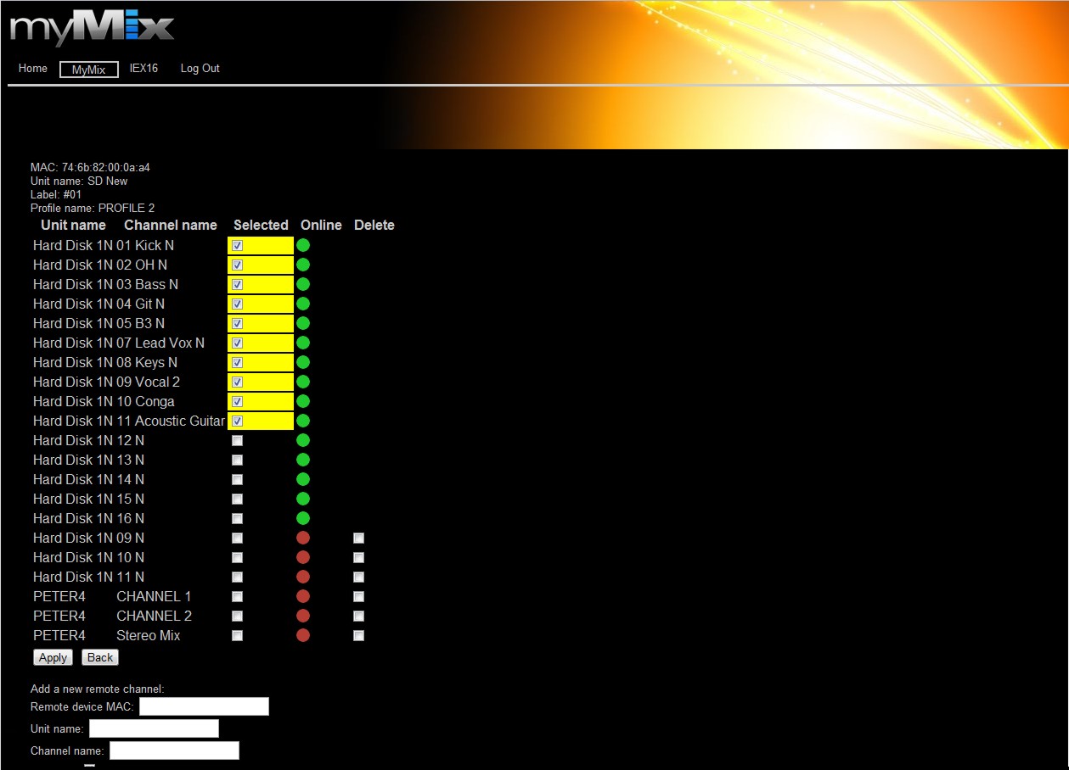This screenshot has width=1069, height=770.
Task: Deselect the 11 Acoustic Guitar channel
Action: [238, 421]
